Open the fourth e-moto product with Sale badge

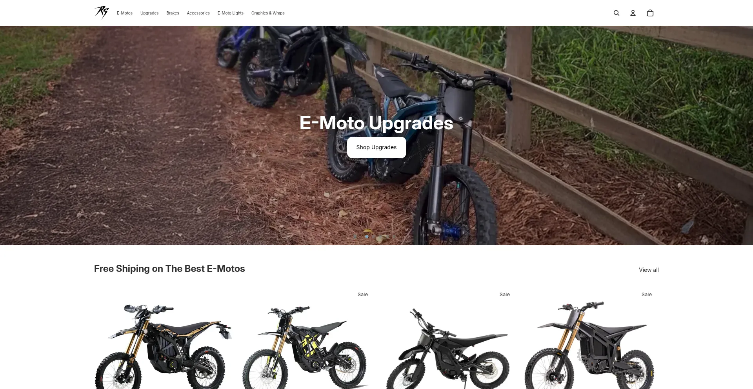click(x=589, y=345)
